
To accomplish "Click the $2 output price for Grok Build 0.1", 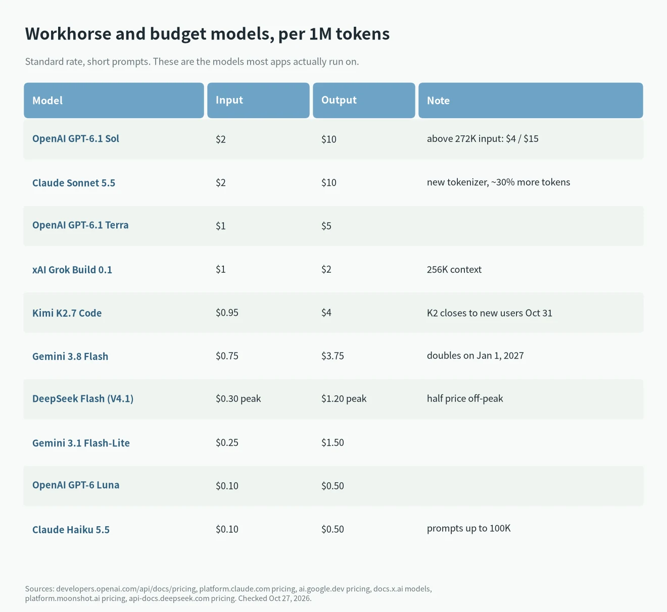I will 326,270.
